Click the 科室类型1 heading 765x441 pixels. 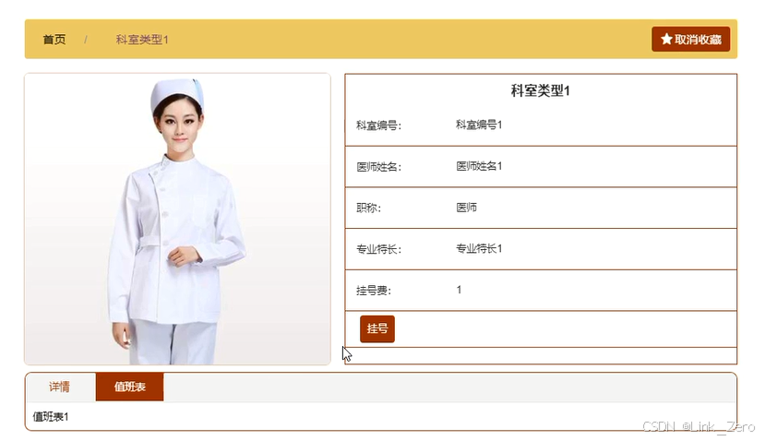541,90
